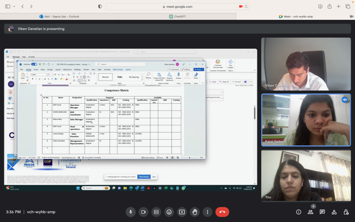Expand the Word styles gallery

click(142, 79)
